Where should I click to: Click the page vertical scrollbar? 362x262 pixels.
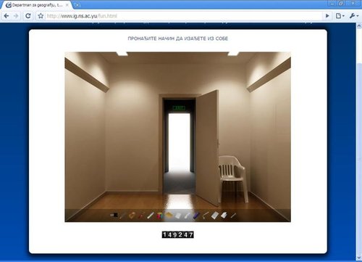(358, 142)
